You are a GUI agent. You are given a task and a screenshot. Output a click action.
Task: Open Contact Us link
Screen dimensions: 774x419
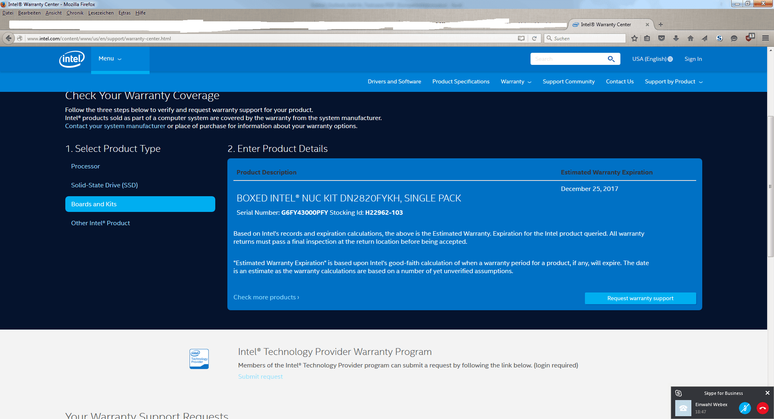pos(620,82)
